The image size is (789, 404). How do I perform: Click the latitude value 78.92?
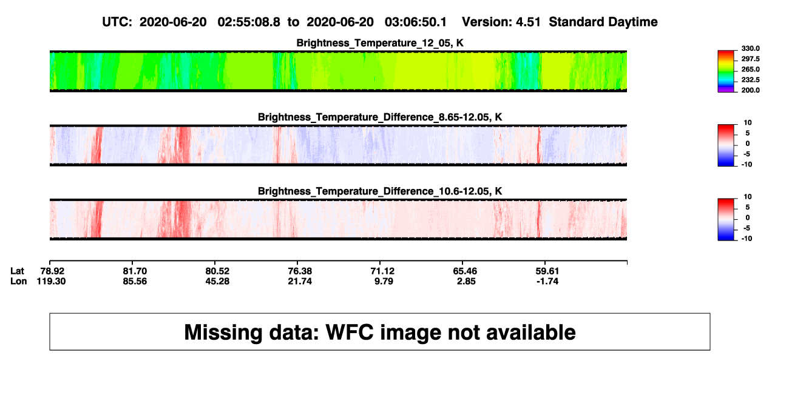tap(53, 271)
